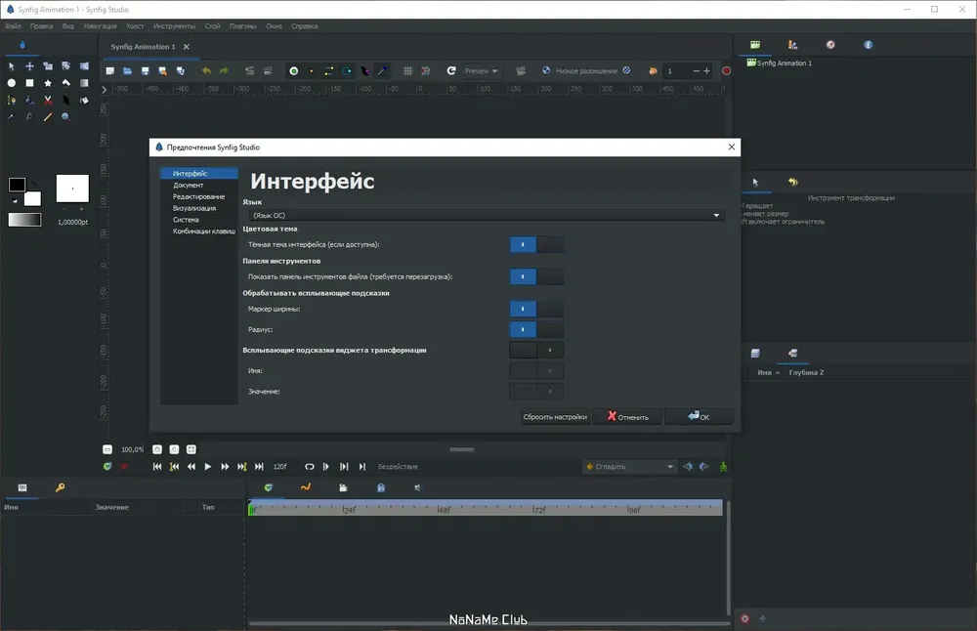Click the Имя column sort arrow in layers panel
Image resolution: width=977 pixels, height=631 pixels.
(778, 372)
